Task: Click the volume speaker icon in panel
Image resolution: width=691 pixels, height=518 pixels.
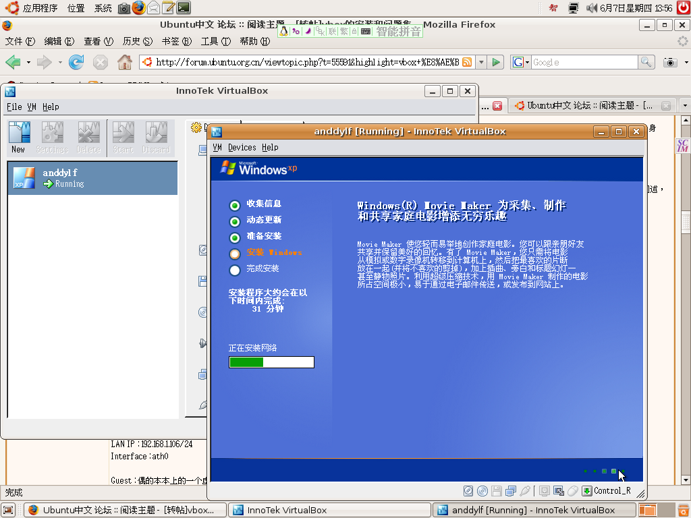Action: pos(591,7)
